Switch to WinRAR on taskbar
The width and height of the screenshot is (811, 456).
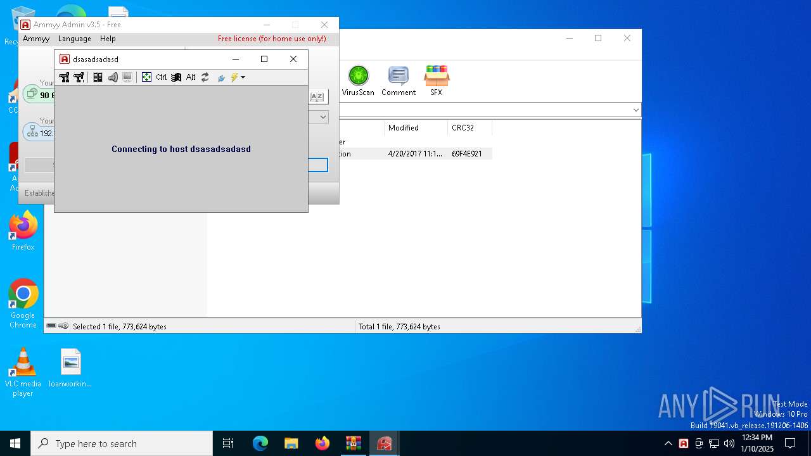[353, 443]
